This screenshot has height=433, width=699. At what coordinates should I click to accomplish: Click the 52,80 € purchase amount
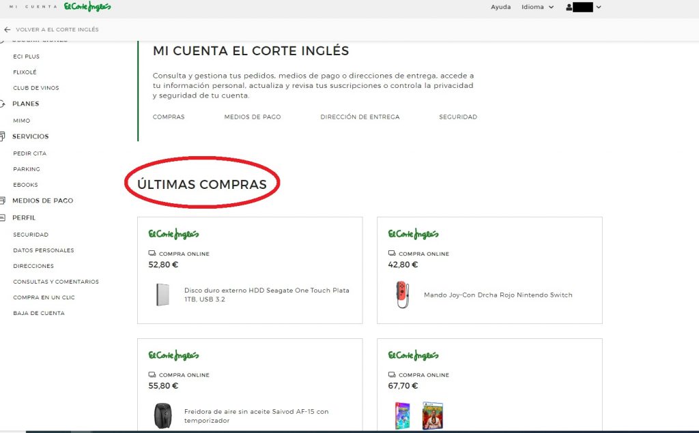tap(163, 265)
